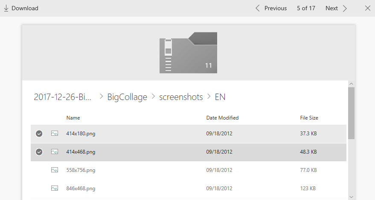The image size is (375, 200).
Task: Select the EN breadcrumb folder
Action: 220,97
